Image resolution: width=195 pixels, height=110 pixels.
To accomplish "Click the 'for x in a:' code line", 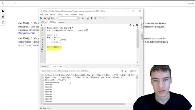I will [53, 37].
